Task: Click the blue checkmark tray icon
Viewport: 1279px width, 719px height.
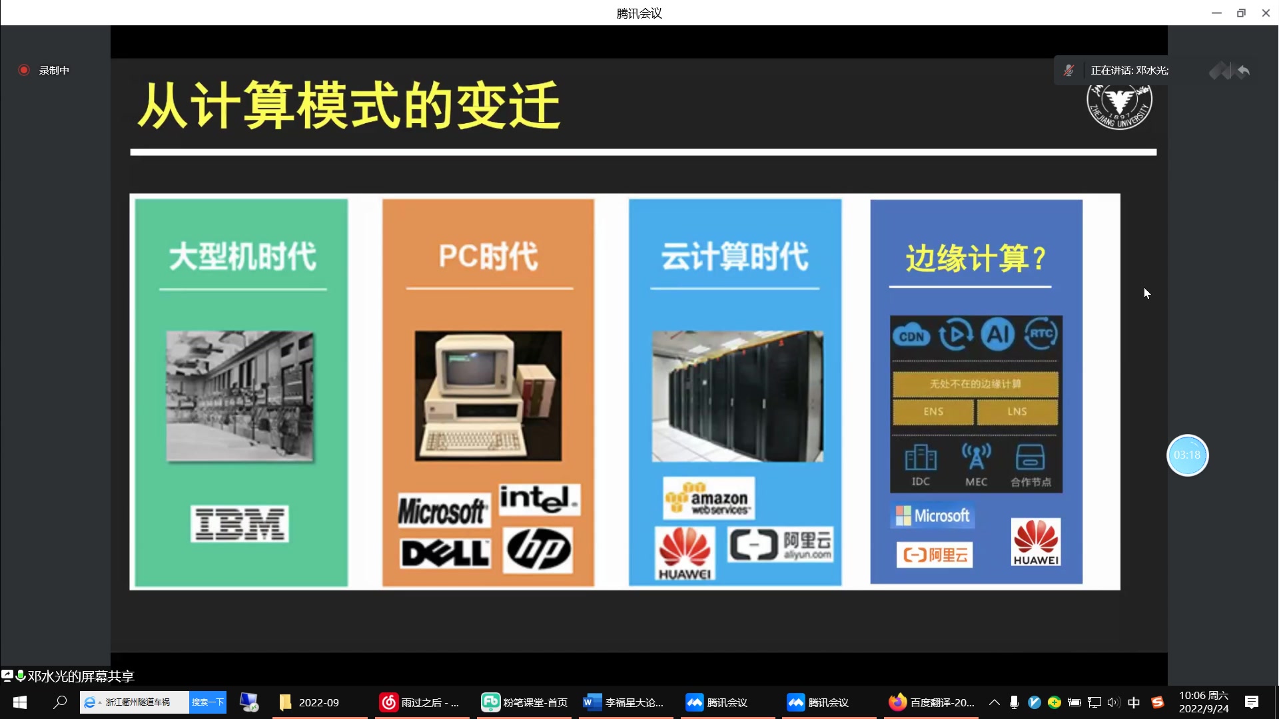Action: click(1035, 702)
